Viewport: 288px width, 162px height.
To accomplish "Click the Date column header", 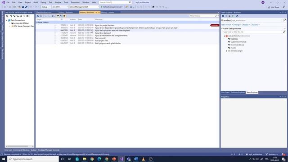I will tap(80, 19).
